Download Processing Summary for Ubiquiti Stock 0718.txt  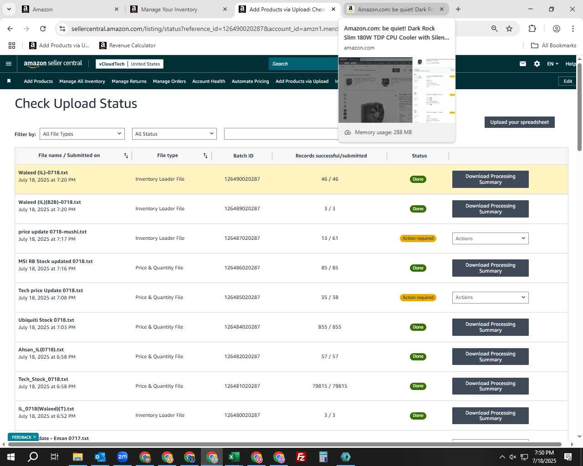[491, 327]
